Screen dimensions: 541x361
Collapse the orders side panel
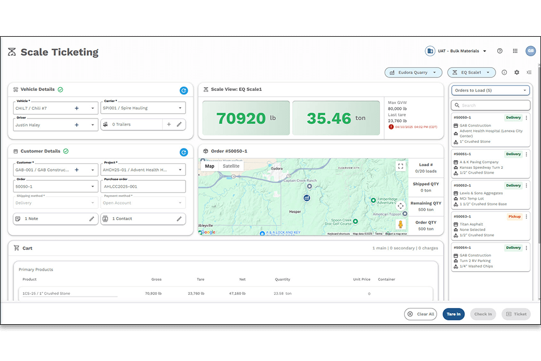pos(529,73)
